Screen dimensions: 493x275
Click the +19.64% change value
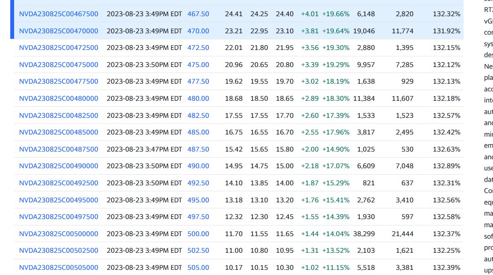[336, 31]
